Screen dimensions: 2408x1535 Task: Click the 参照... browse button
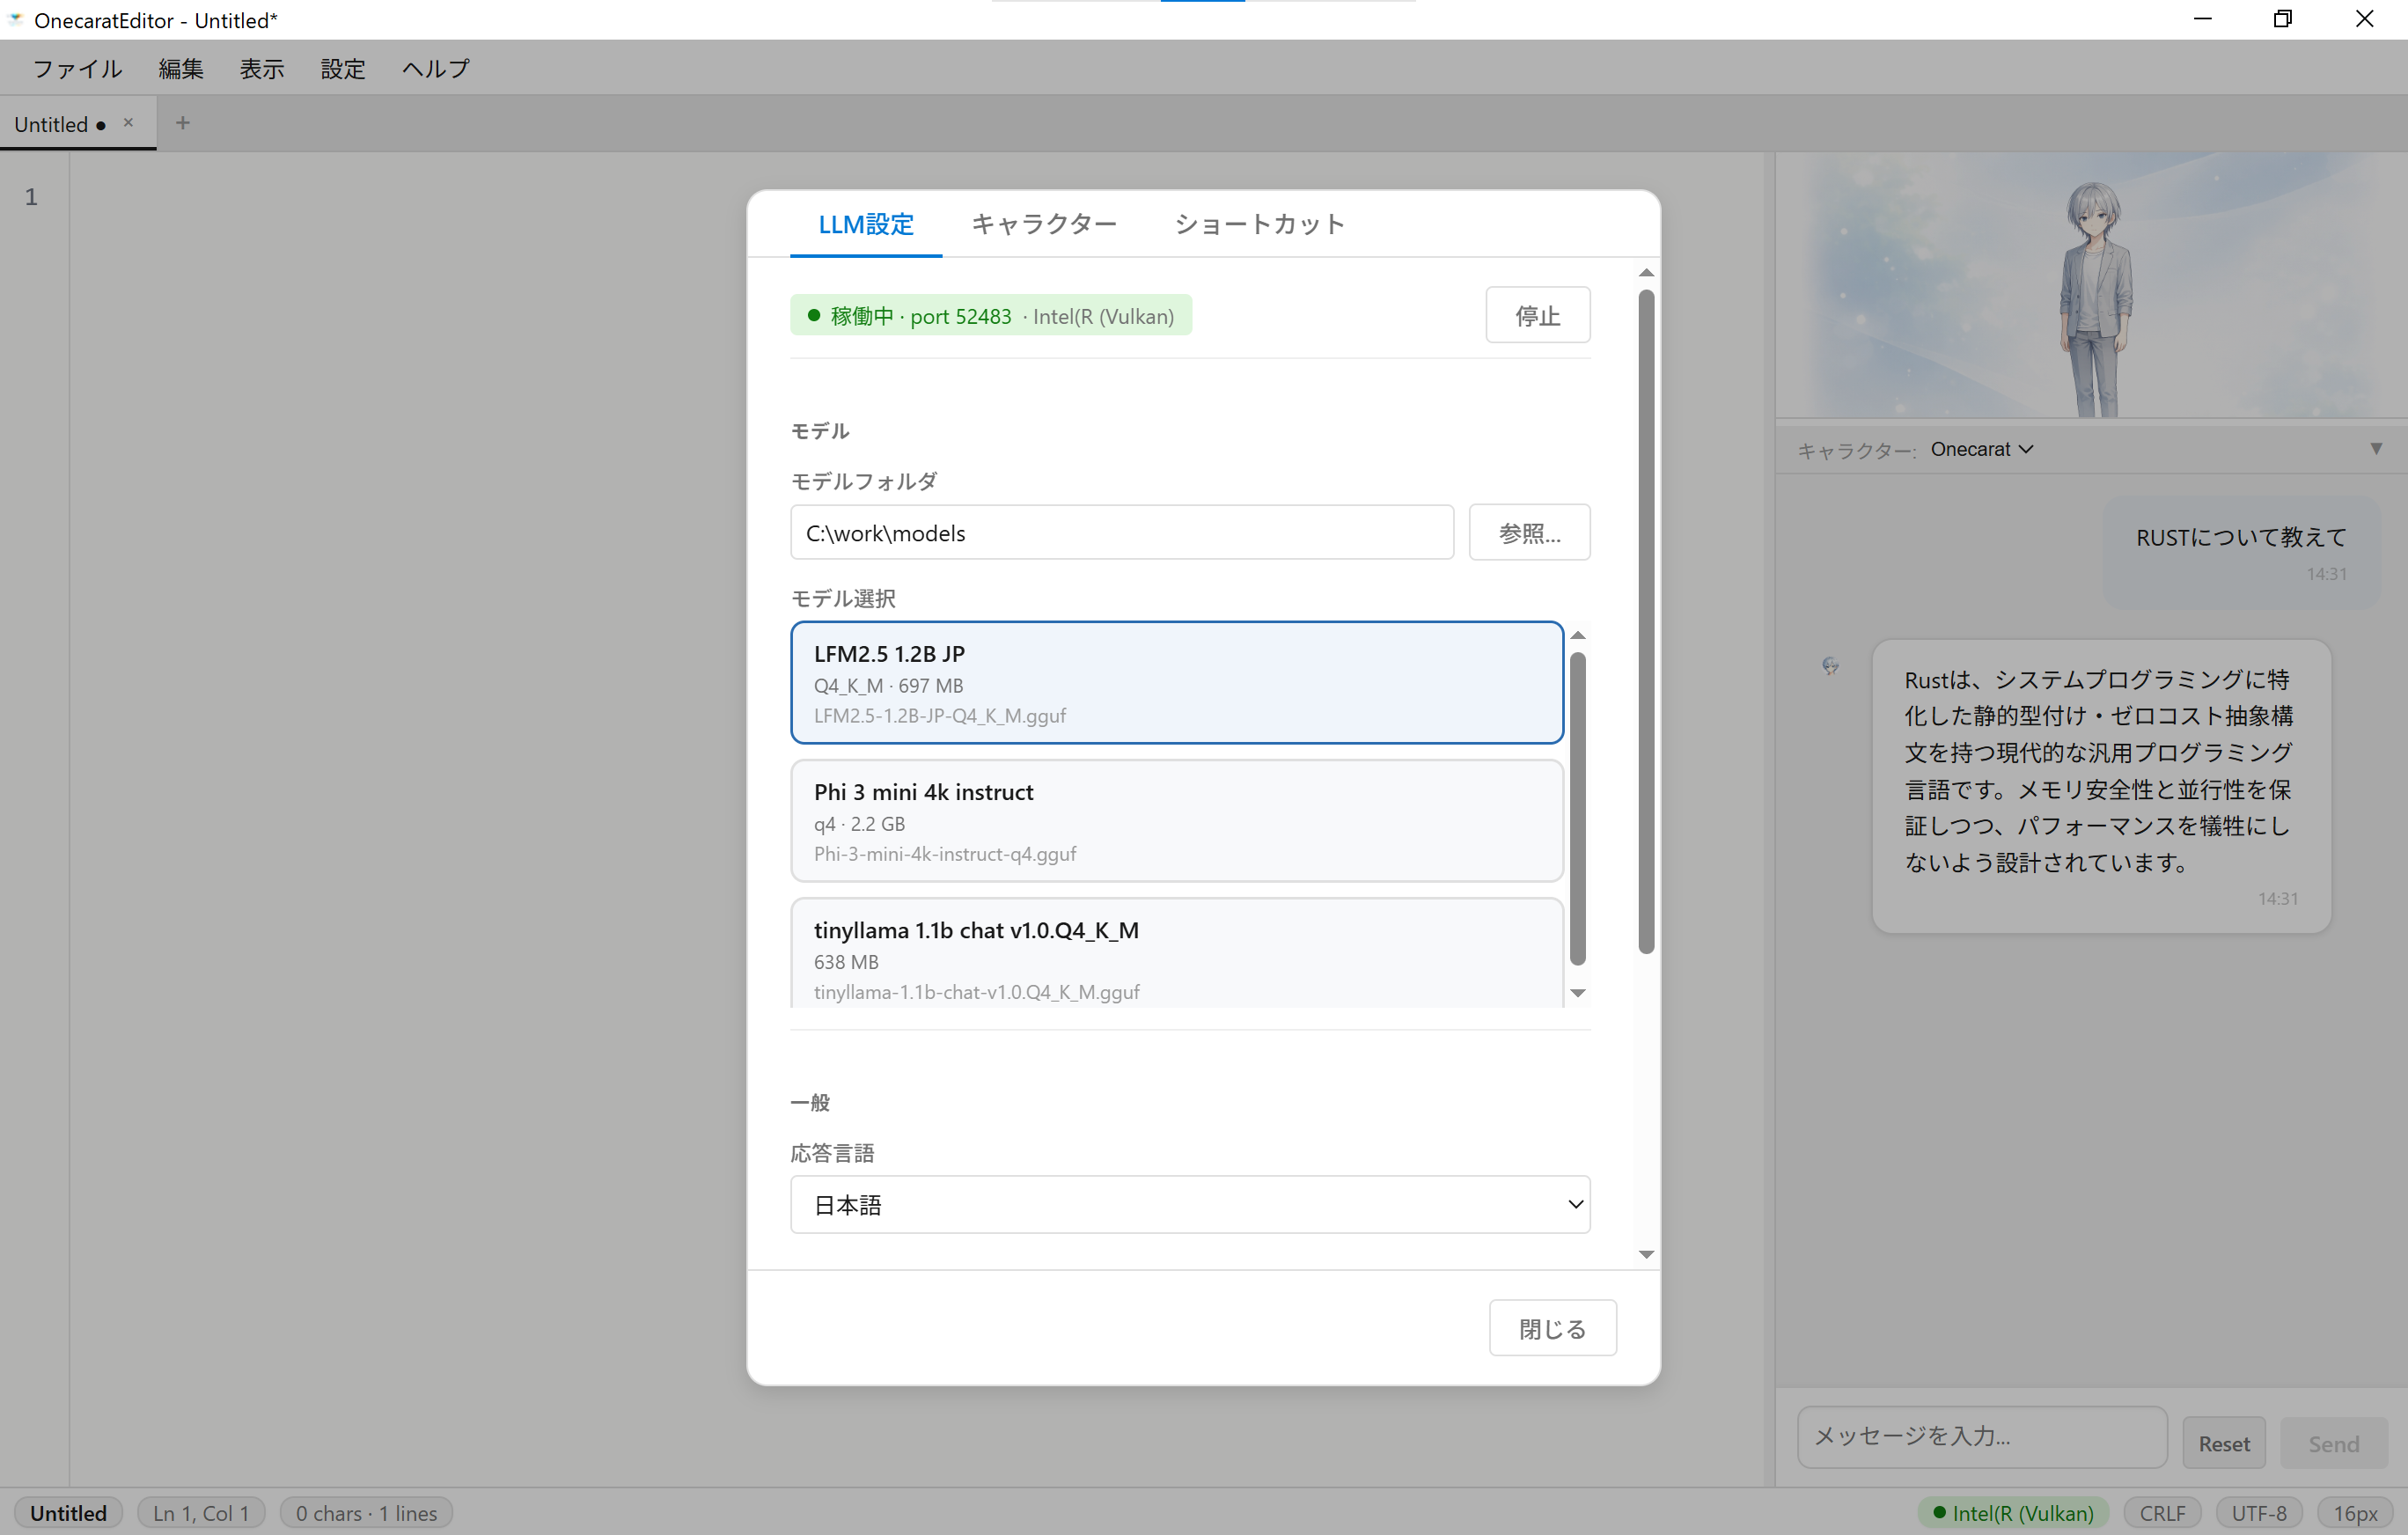(1529, 532)
